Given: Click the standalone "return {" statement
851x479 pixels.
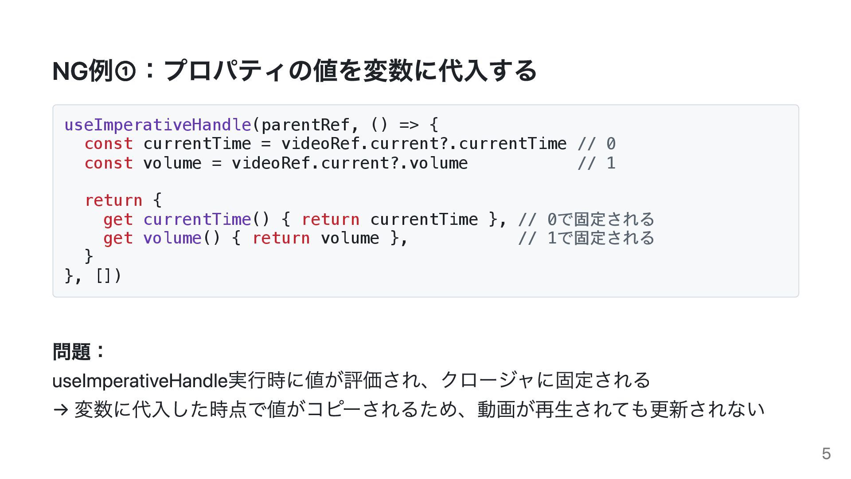Looking at the screenshot, I should (x=123, y=200).
